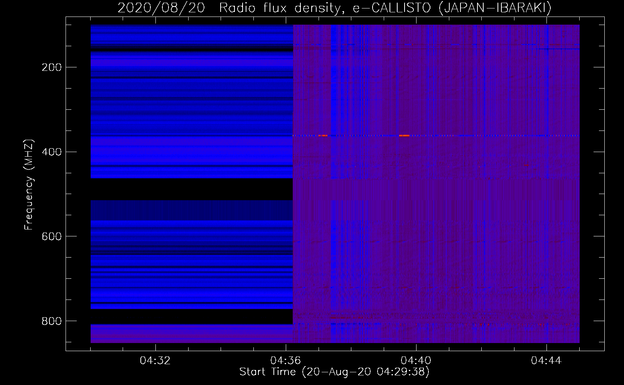Image resolution: width=624 pixels, height=385 pixels.
Task: Click the 04:36 time tick label
Action: pos(285,361)
